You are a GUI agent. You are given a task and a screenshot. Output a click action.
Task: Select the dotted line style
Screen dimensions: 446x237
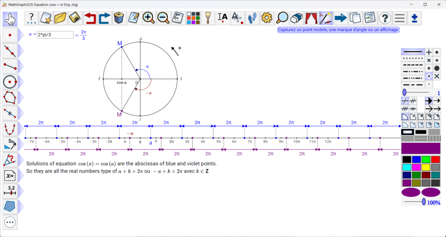pyautogui.click(x=412, y=58)
